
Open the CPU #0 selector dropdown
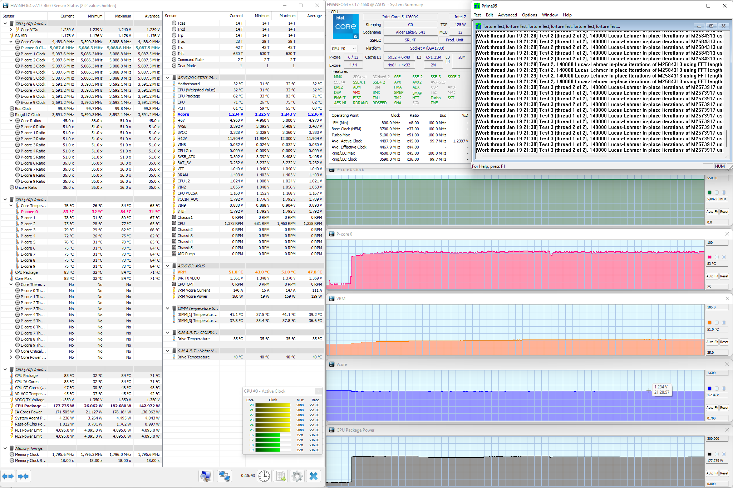tap(344, 49)
